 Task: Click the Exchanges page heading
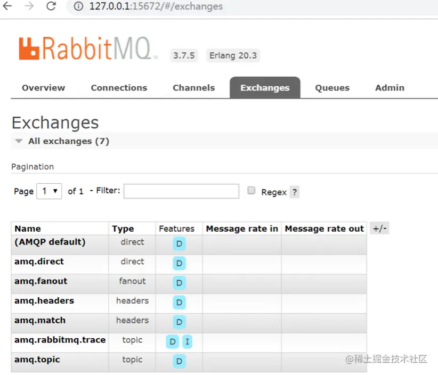55,123
